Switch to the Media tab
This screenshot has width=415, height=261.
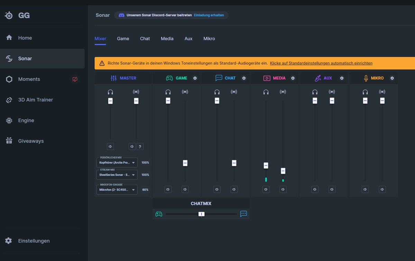coord(167,39)
